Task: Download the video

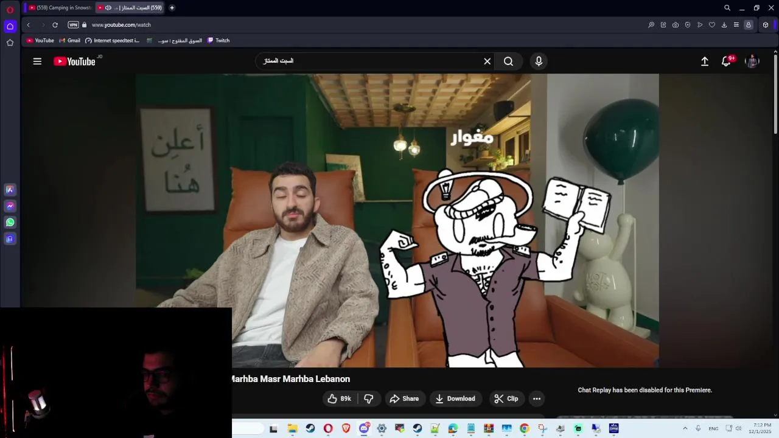Action: [x=456, y=398]
